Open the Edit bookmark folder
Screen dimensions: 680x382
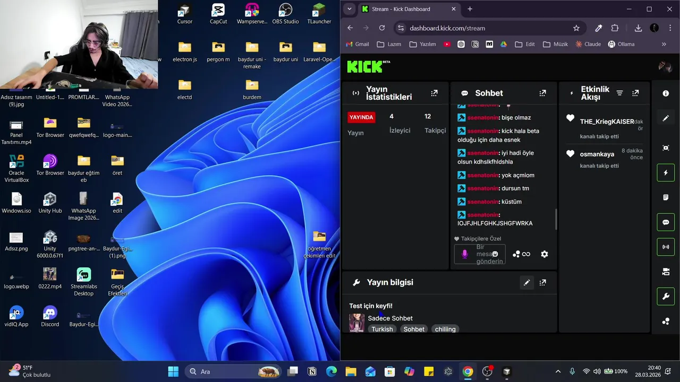click(525, 44)
